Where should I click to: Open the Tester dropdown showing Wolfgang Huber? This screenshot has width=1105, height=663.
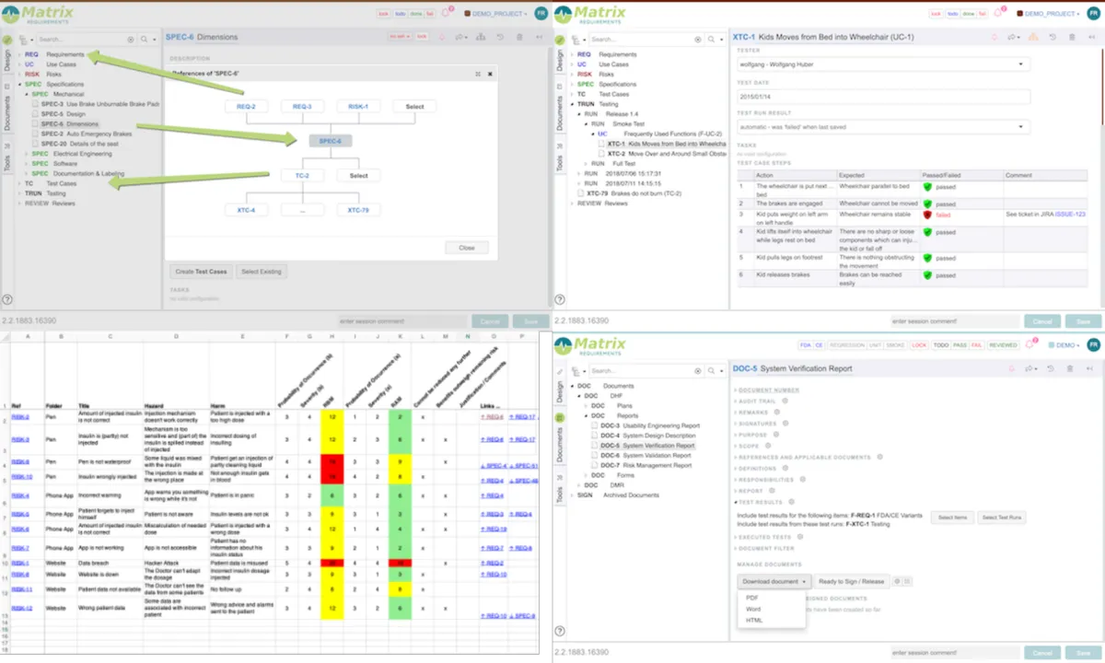click(882, 64)
